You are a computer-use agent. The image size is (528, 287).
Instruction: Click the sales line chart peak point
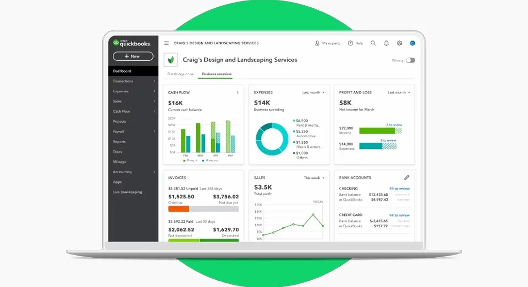tap(313, 214)
